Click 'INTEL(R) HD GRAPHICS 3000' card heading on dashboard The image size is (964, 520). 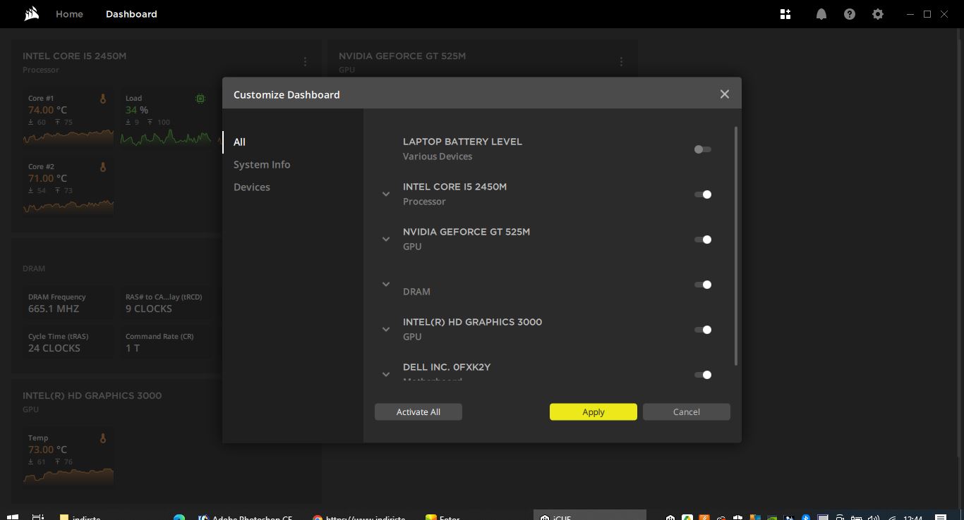[92, 395]
